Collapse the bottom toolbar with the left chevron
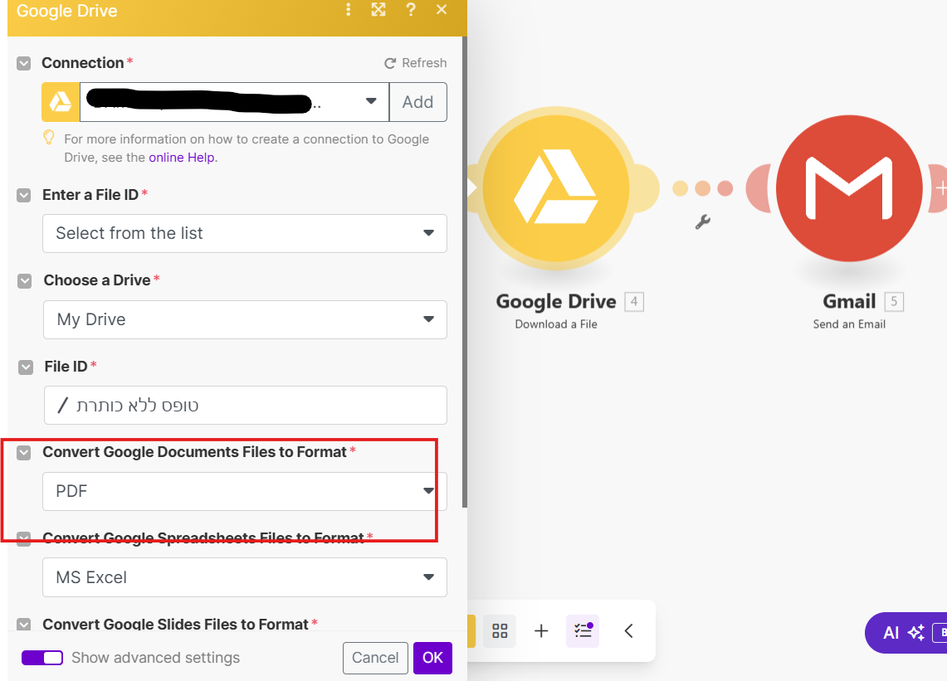The width and height of the screenshot is (947, 681). [x=628, y=631]
